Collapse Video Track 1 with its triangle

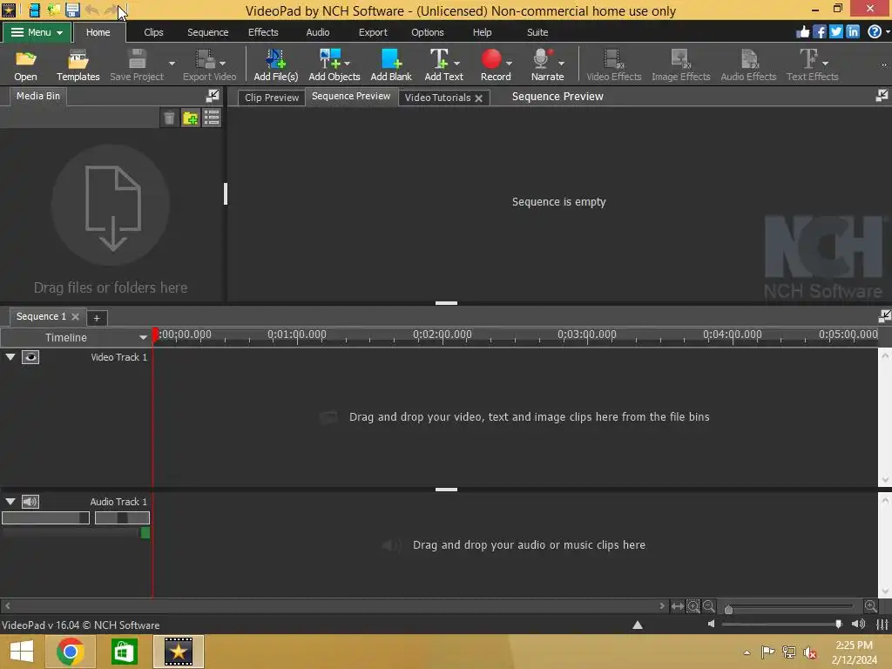tap(10, 356)
